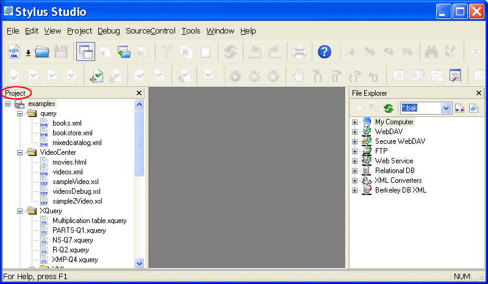
Task: Expand the My Computer node
Action: pyautogui.click(x=354, y=122)
